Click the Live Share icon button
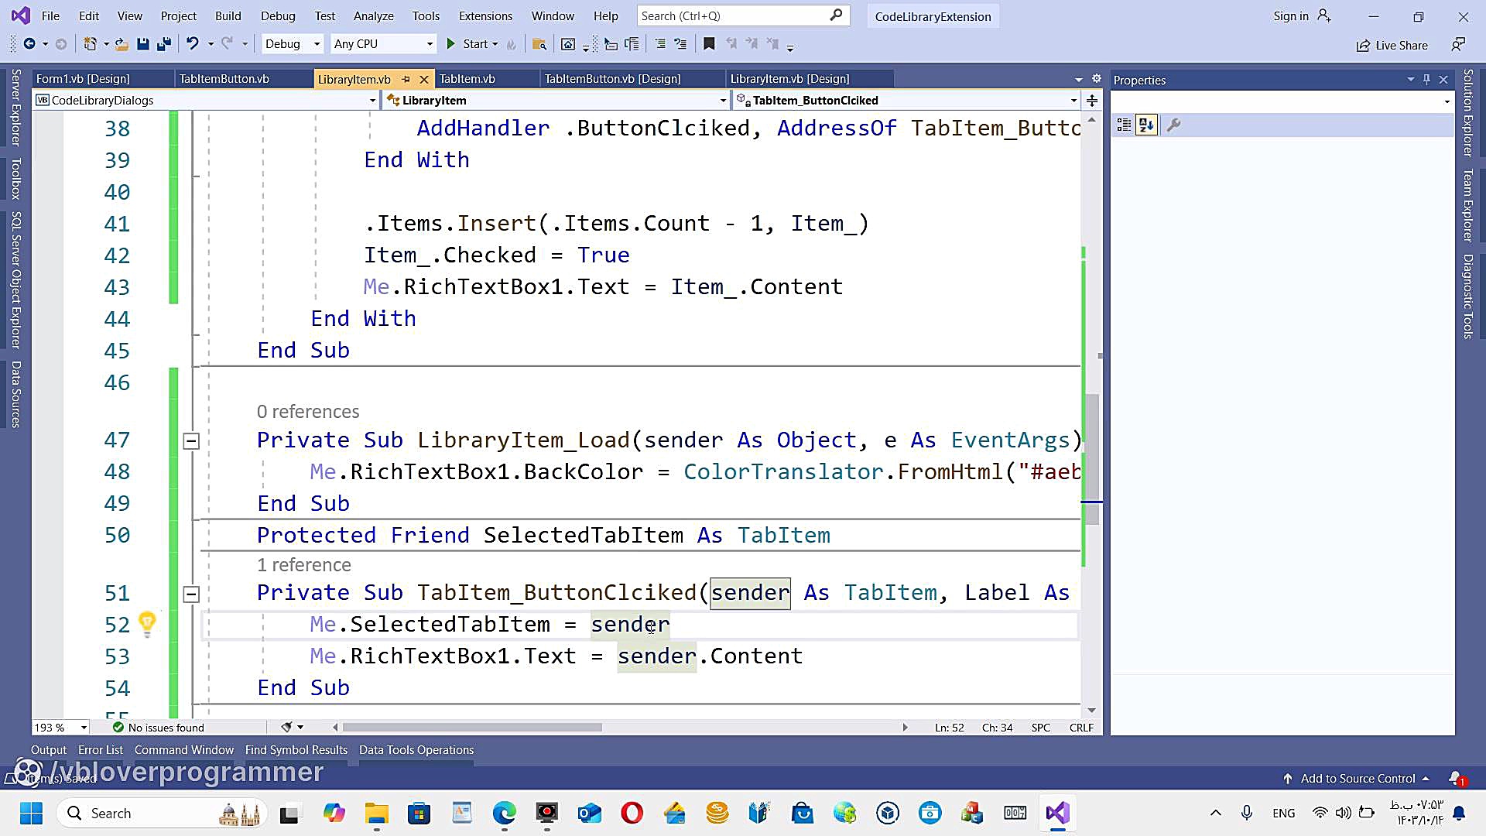 1392,45
